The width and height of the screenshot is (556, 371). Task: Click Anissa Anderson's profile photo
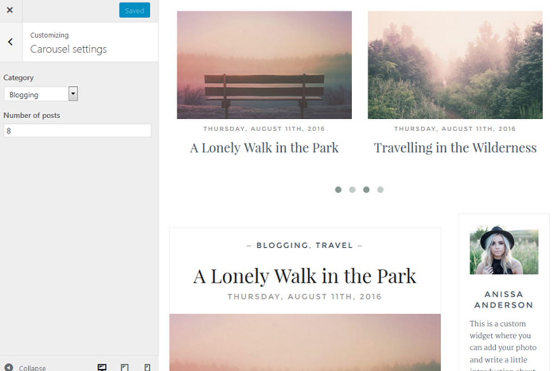pos(504,249)
